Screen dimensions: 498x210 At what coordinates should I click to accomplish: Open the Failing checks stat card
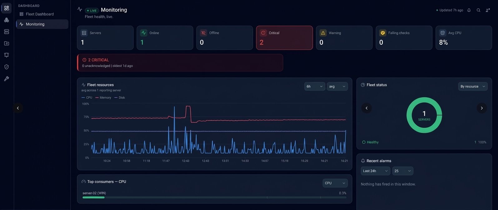tap(404, 38)
